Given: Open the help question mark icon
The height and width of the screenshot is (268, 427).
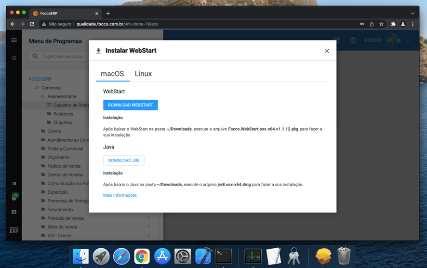Looking at the screenshot, I should tap(353, 40).
